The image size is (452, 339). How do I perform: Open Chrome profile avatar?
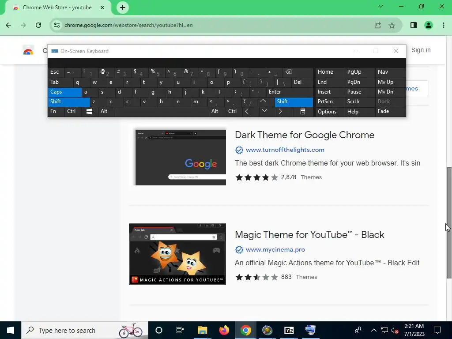pyautogui.click(x=429, y=25)
